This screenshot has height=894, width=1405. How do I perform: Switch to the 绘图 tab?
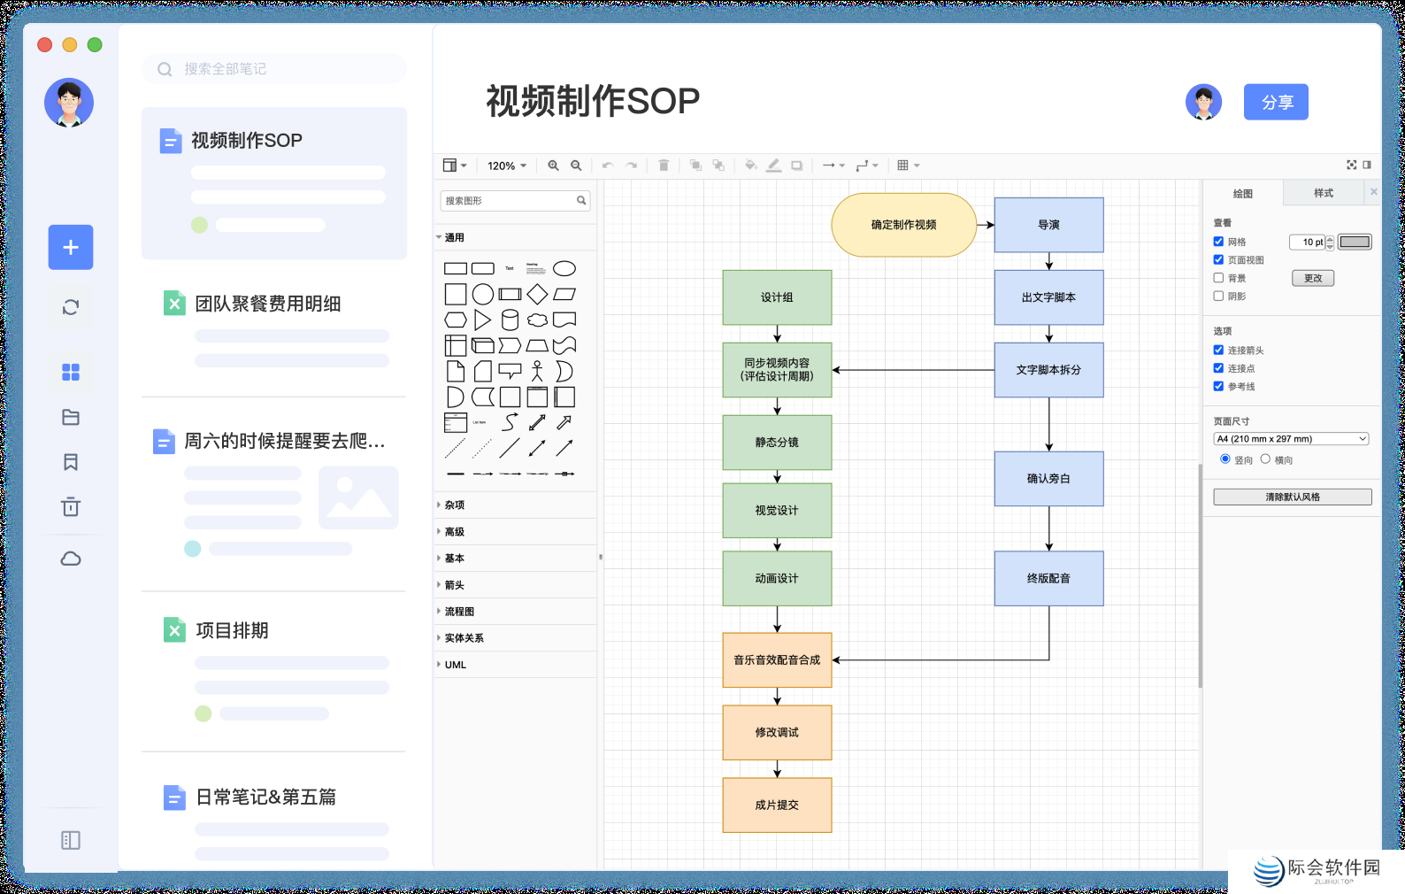[x=1242, y=193]
